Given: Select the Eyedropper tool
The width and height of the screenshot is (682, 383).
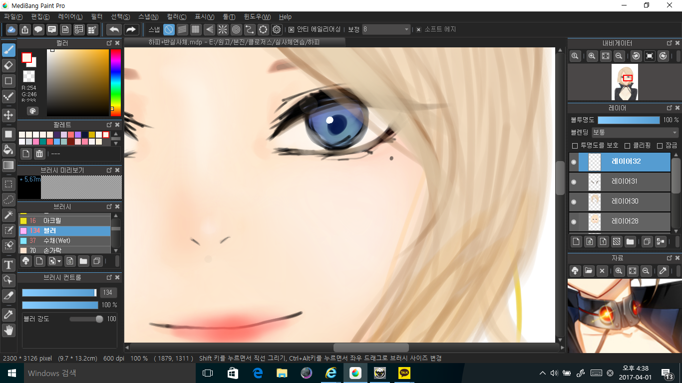Looking at the screenshot, I should (8, 315).
